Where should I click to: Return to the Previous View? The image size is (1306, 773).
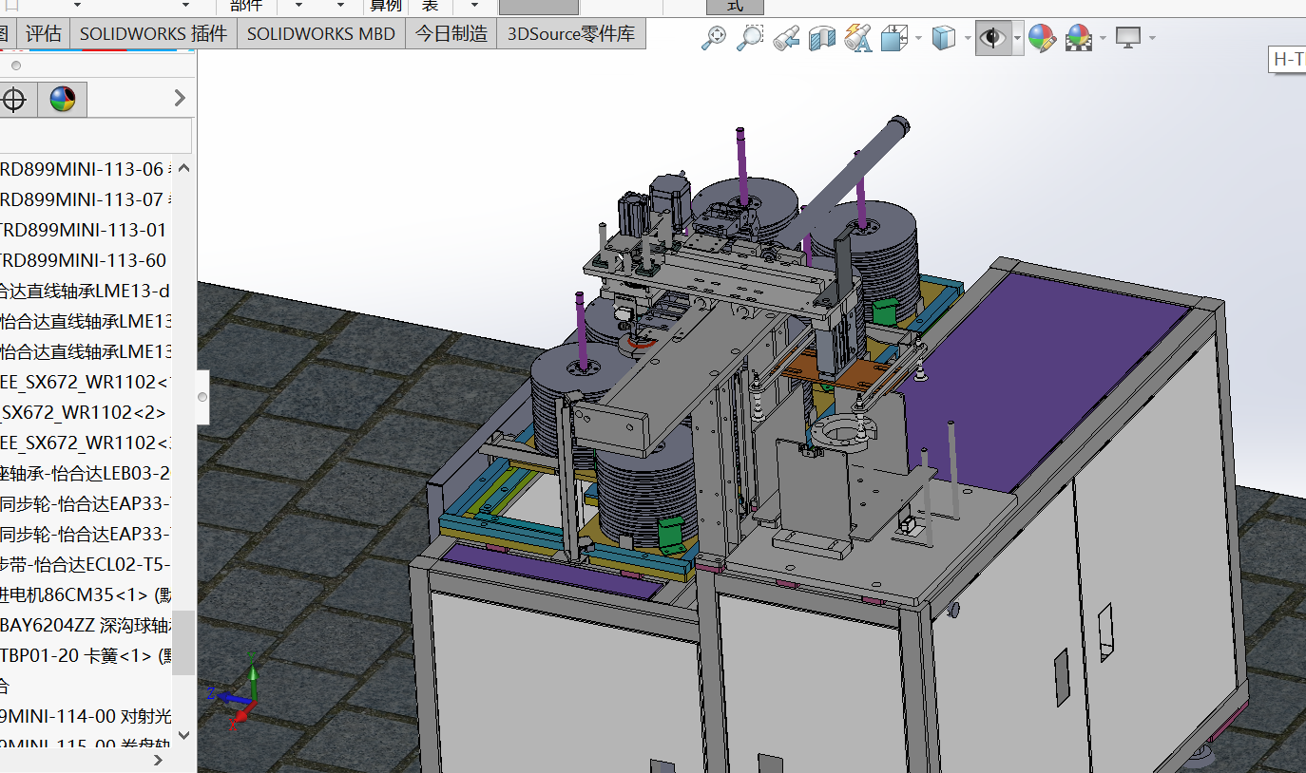click(x=786, y=38)
